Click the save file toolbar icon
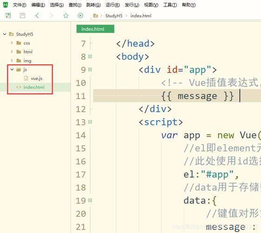This screenshot has height=233, width=261. click(22, 16)
